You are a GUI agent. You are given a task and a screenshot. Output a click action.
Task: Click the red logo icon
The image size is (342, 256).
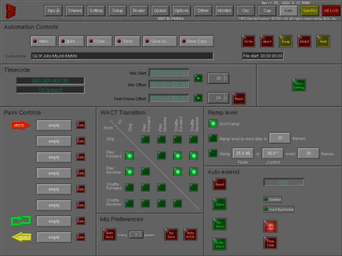tap(11, 11)
